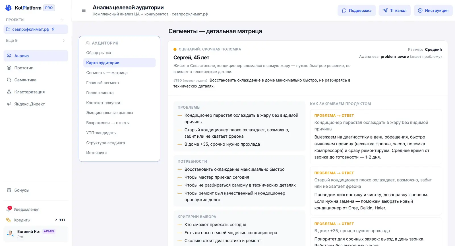Open Структура лендинга item

tap(119, 143)
